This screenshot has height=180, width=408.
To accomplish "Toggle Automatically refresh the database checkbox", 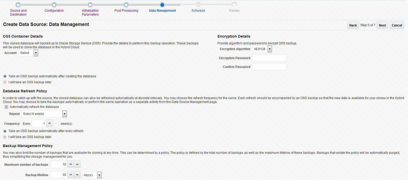I will 6,107.
